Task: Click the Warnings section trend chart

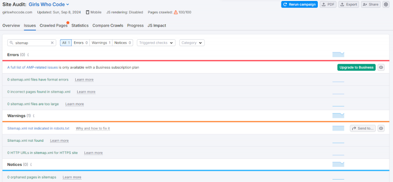Action: (x=338, y=116)
